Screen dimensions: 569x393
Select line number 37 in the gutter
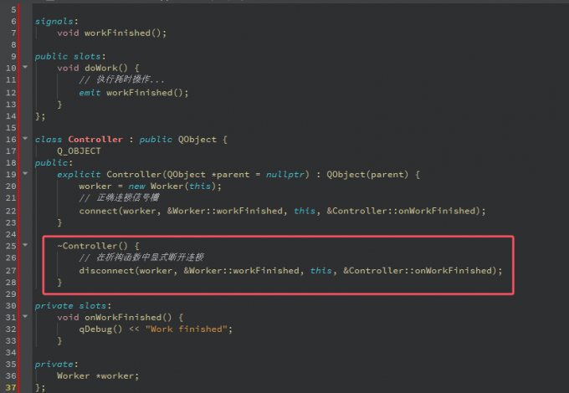click(x=13, y=388)
